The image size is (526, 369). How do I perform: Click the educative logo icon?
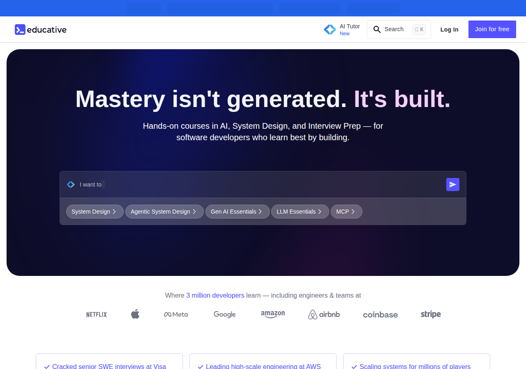pyautogui.click(x=20, y=30)
